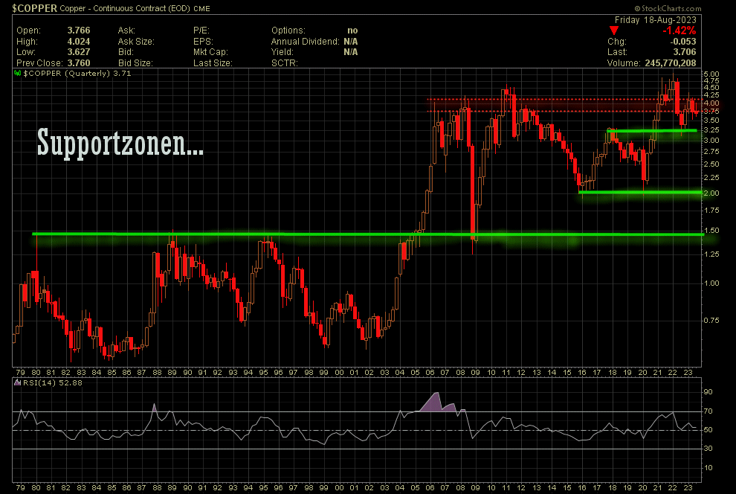Click the RSI 70 level label
This screenshot has height=494, width=736.
point(708,411)
